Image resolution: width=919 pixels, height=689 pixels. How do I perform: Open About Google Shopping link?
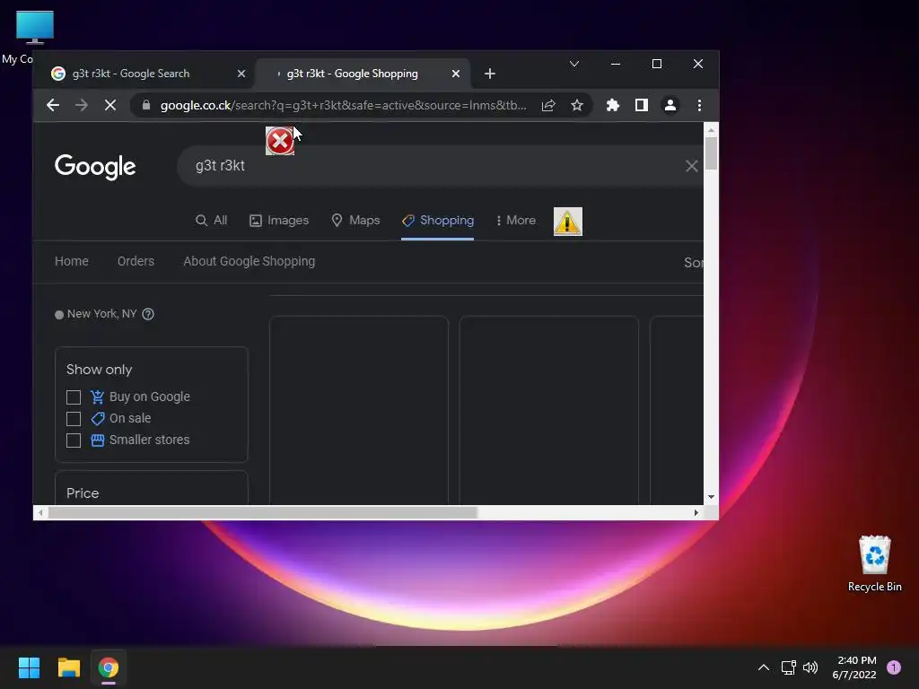click(249, 261)
